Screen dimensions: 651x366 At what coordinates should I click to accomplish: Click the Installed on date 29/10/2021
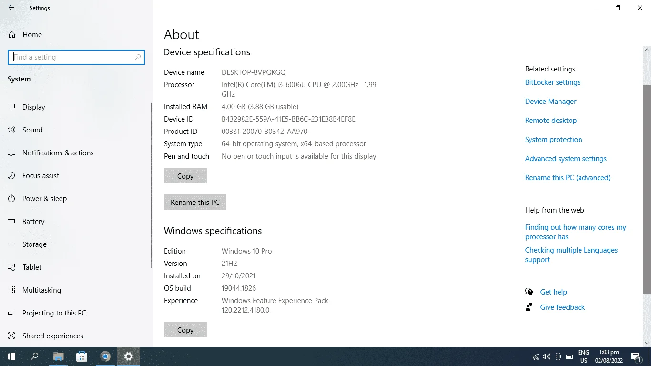[x=239, y=276]
